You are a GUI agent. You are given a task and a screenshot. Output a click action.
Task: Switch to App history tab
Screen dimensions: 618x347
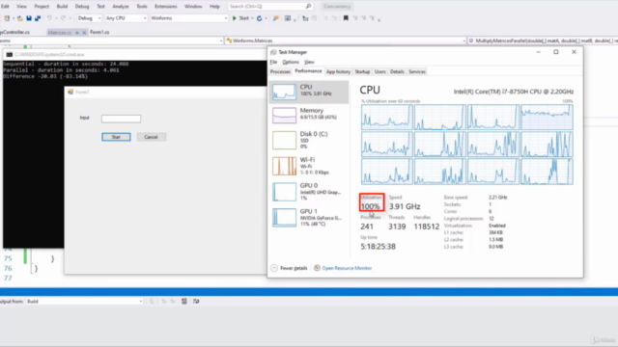tap(338, 71)
